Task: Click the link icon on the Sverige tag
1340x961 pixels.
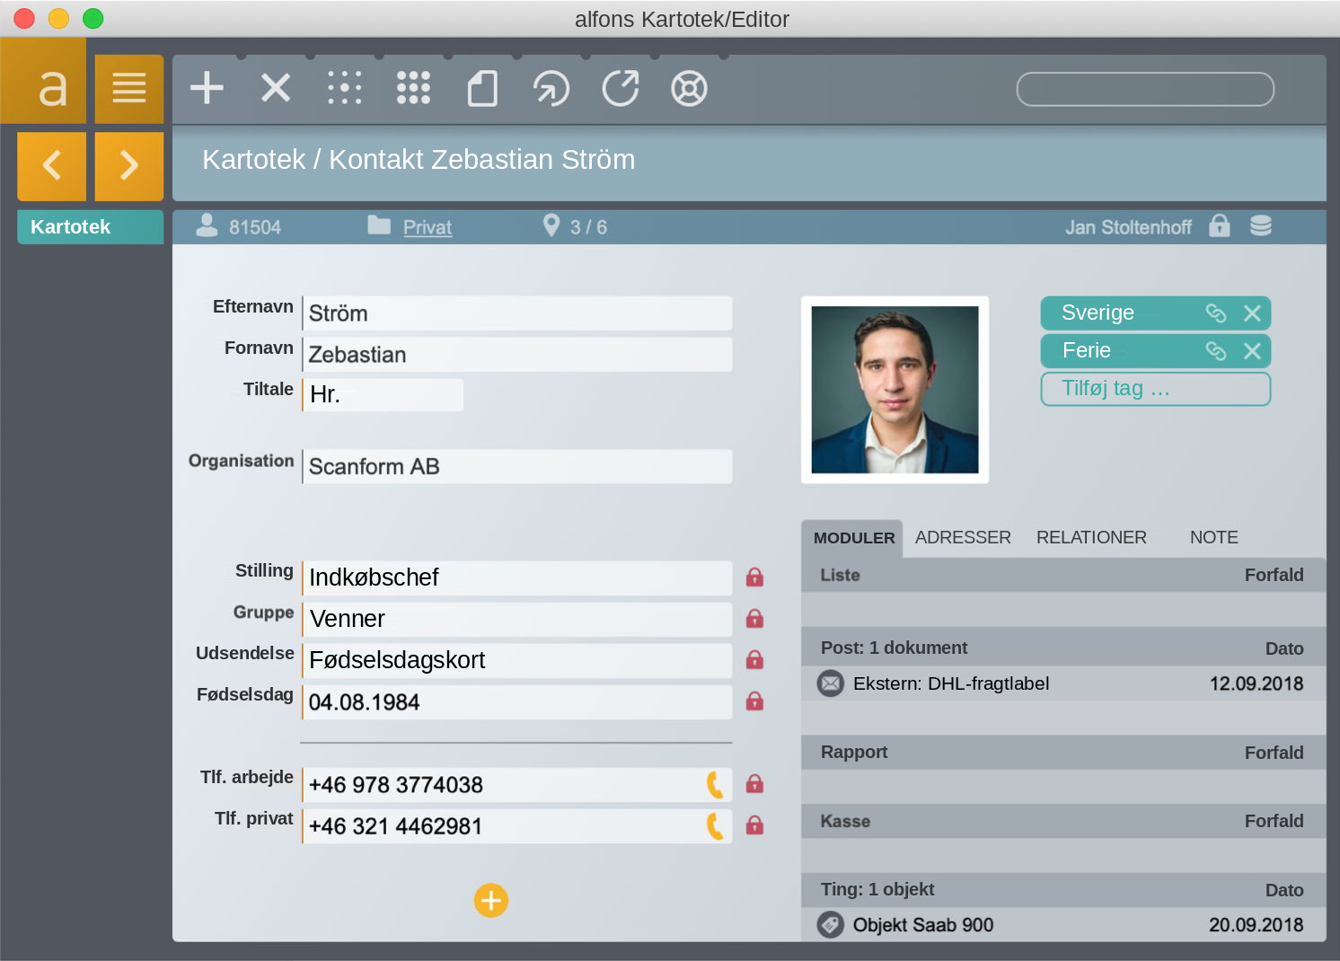Action: click(x=1215, y=313)
